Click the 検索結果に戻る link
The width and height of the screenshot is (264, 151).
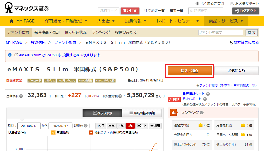tap(244, 42)
